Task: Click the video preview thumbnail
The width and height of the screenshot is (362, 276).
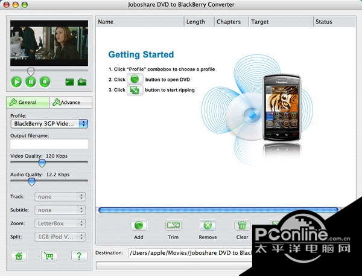Action: click(49, 43)
